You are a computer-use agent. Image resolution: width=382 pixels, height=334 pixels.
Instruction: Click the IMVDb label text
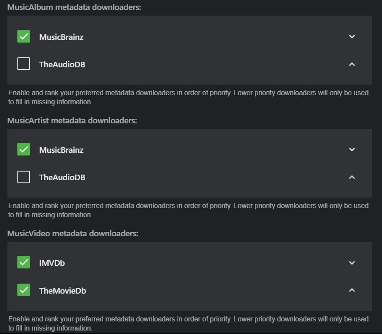pyautogui.click(x=52, y=263)
